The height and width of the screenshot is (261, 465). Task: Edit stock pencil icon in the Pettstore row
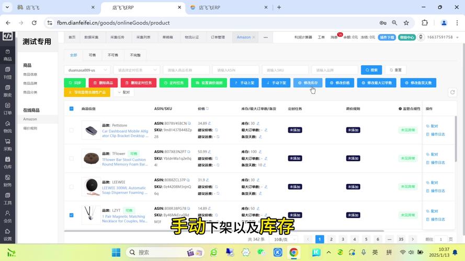(x=258, y=123)
